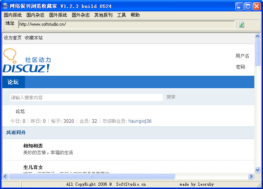Click the 设为首页 link

tap(12, 38)
